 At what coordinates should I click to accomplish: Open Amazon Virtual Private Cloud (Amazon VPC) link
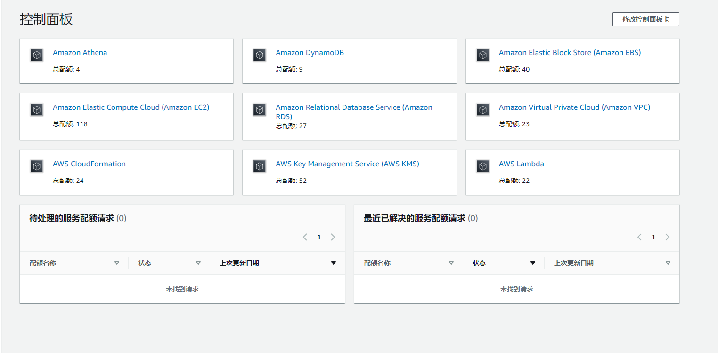574,107
